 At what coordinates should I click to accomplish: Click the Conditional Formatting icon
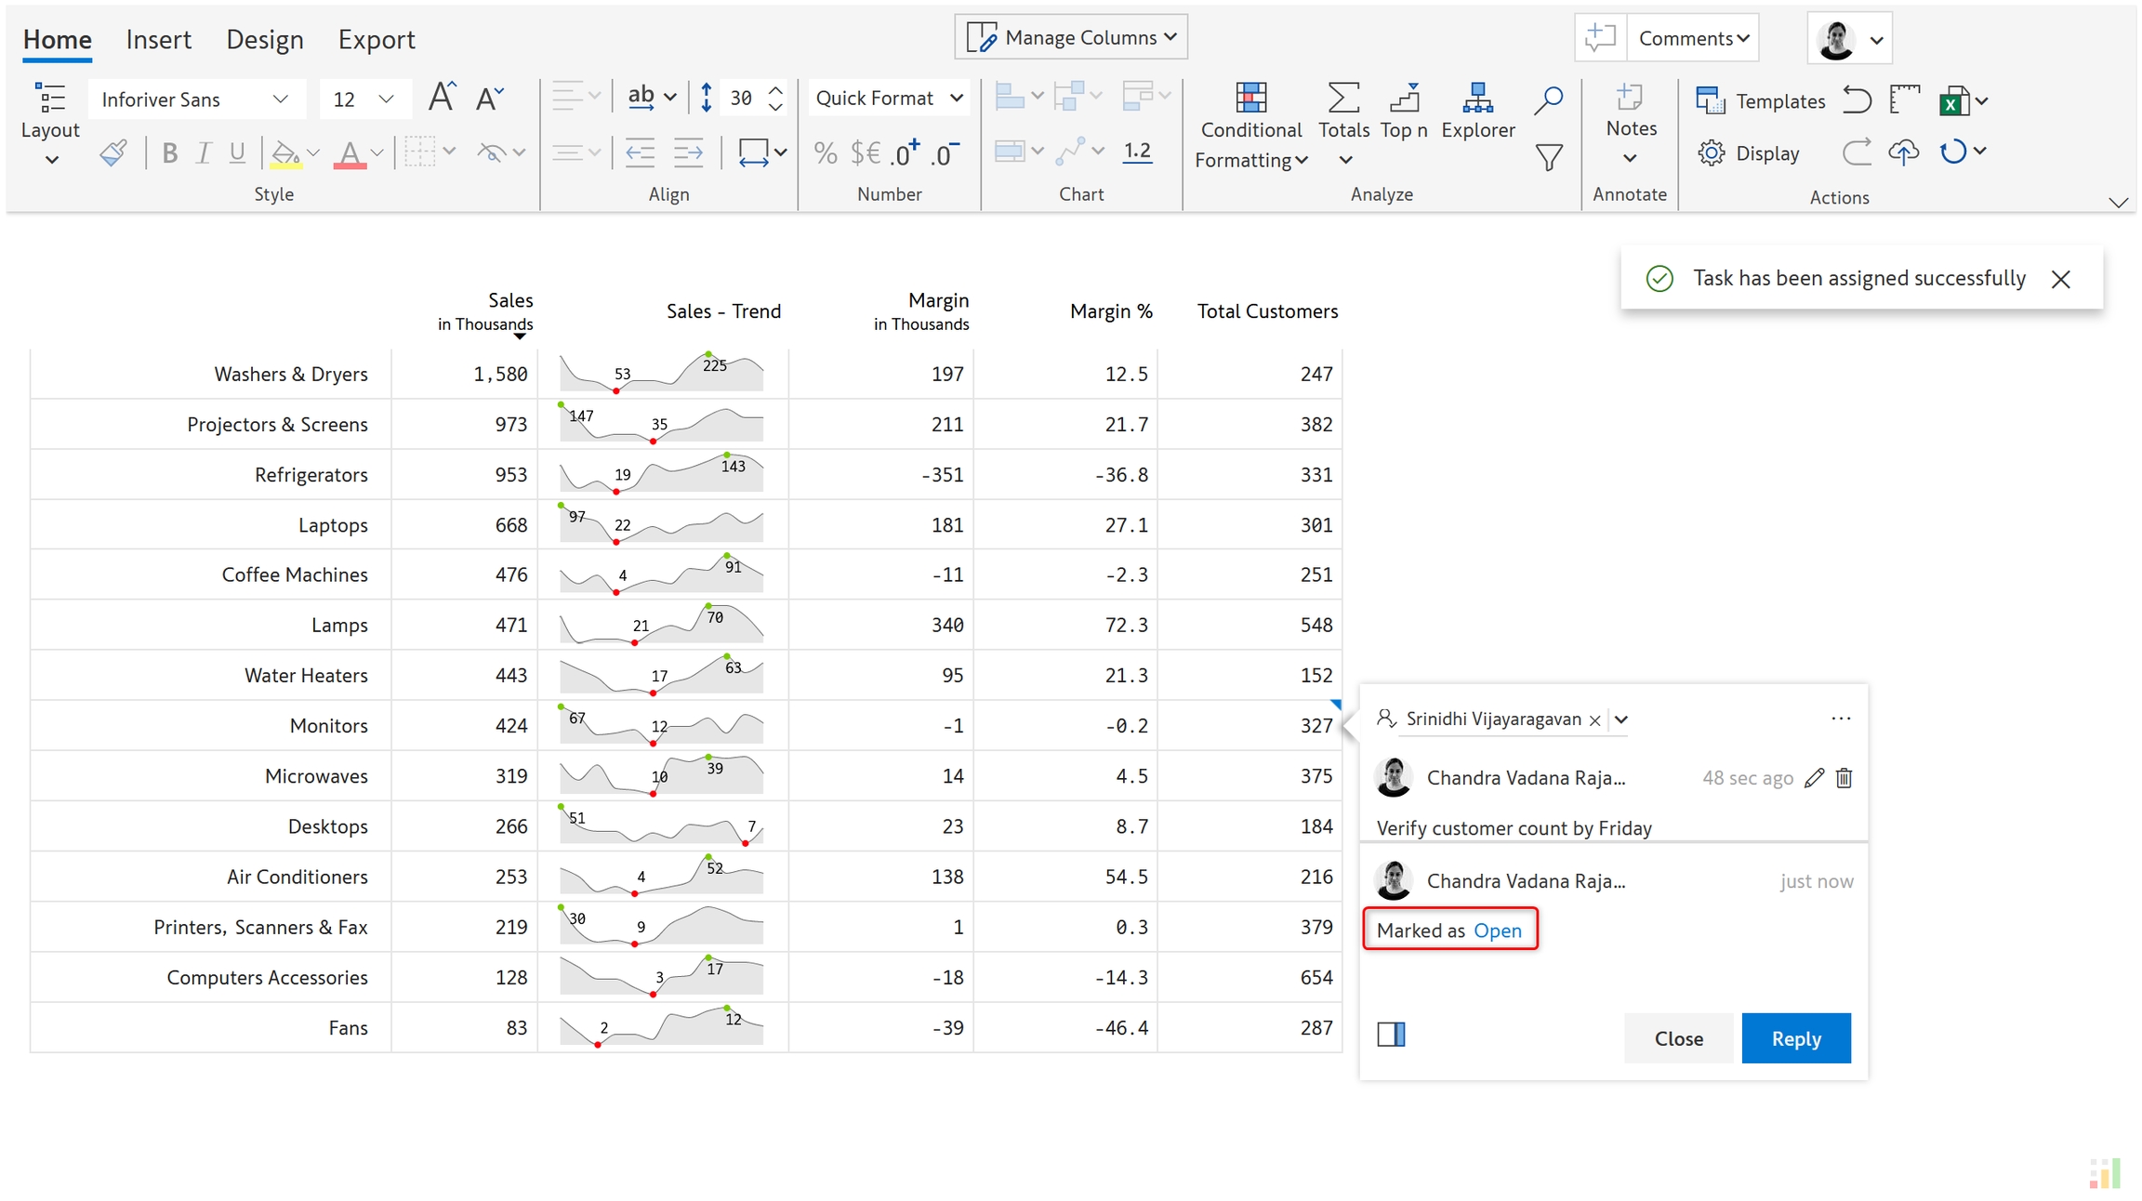(x=1250, y=99)
